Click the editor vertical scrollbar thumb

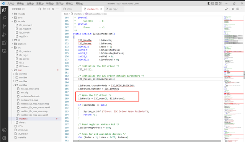pos(244,75)
